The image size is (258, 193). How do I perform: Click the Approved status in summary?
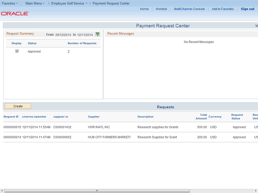(x=34, y=51)
